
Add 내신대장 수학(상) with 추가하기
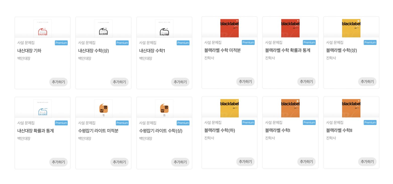coord(119,82)
